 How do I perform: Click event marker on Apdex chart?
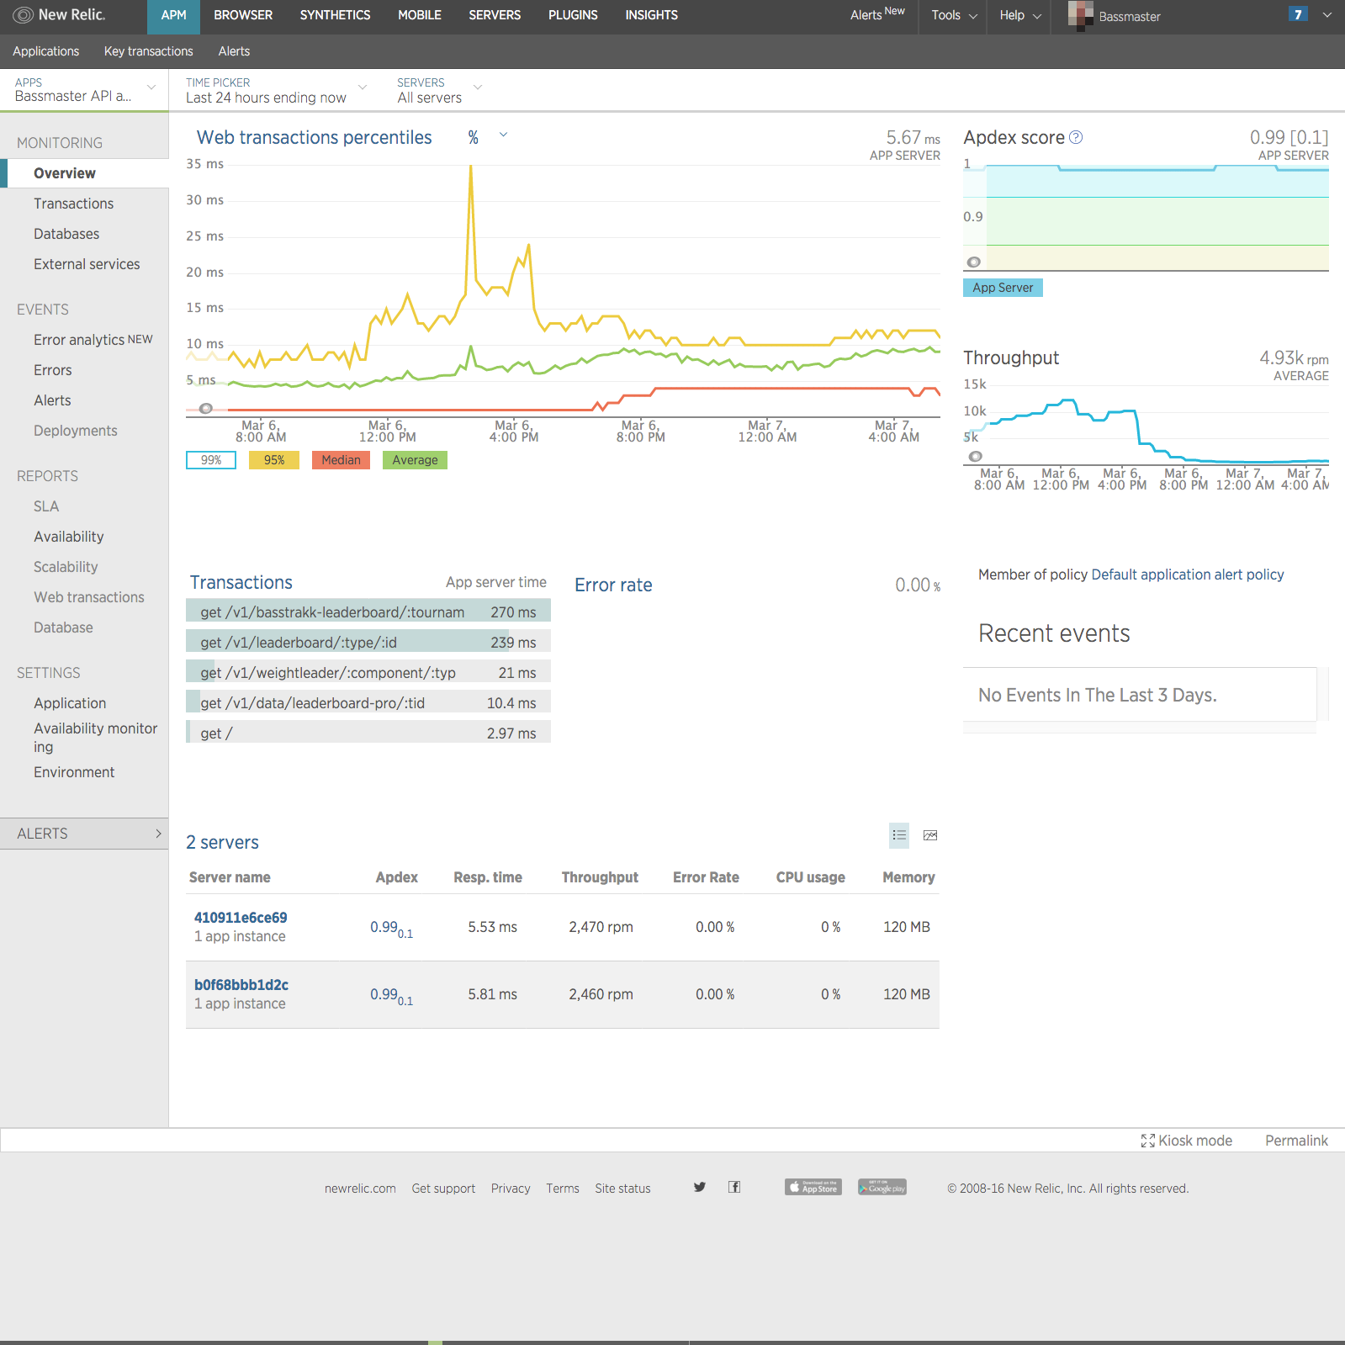click(x=974, y=262)
